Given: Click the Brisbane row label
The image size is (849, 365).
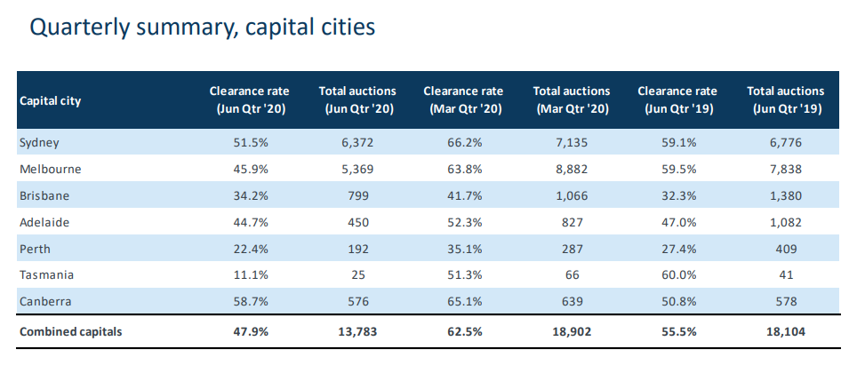Looking at the screenshot, I should point(44,195).
